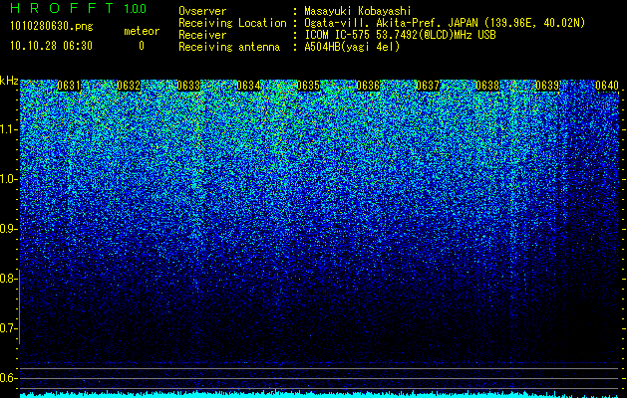This screenshot has width=627, height=398.
Task: Click the Receiver label
Action: click(202, 35)
